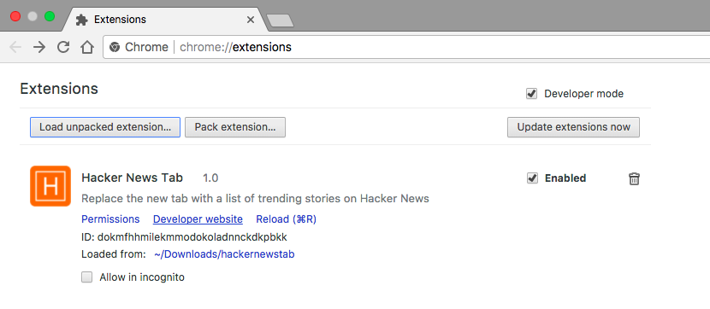Click the Reload (⌘R) link
710x309 pixels.
pos(287,219)
